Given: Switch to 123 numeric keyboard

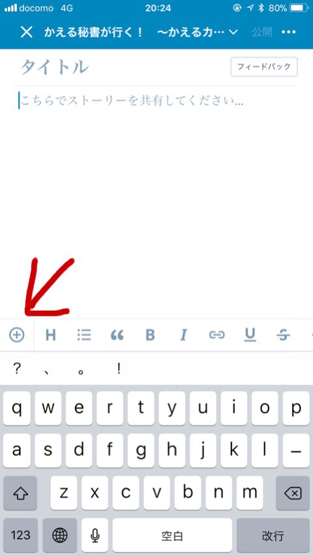Looking at the screenshot, I should click(21, 535).
